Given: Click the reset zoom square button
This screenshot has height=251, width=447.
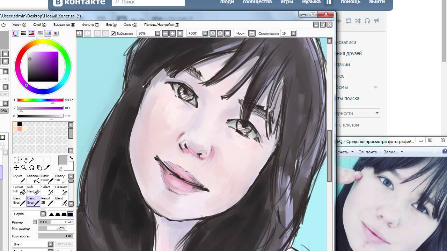Looking at the screenshot, I should click(180, 33).
